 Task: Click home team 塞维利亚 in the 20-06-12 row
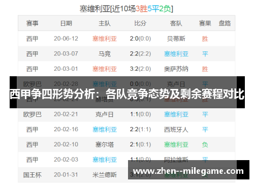[x=105, y=39]
